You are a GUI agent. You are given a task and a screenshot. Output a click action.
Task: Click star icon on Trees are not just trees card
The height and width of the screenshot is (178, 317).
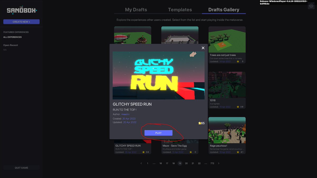238,61
